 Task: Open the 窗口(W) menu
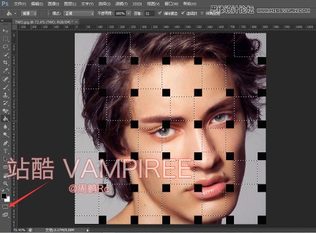pyautogui.click(x=171, y=4)
